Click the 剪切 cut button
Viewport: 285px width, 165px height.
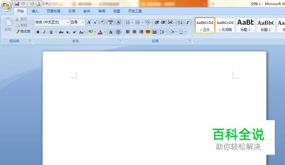pyautogui.click(x=21, y=19)
